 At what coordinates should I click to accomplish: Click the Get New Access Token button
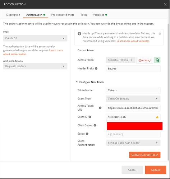pos(145,155)
